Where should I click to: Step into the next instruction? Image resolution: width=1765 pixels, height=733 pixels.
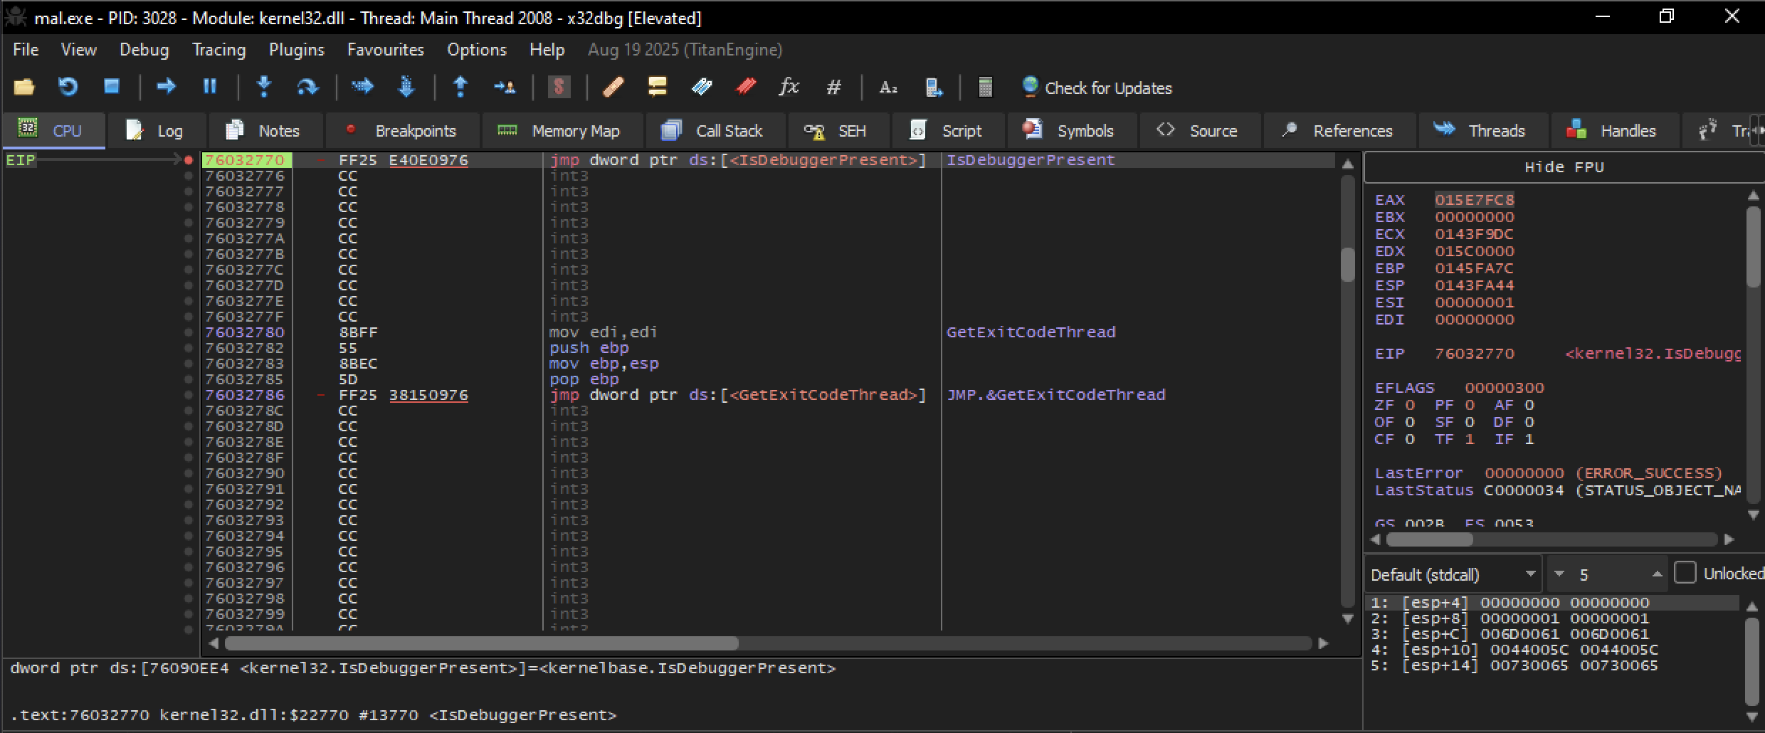264,86
